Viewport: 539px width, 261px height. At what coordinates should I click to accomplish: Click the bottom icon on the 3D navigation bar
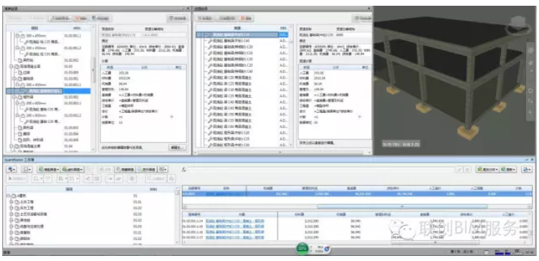pyautogui.click(x=531, y=112)
